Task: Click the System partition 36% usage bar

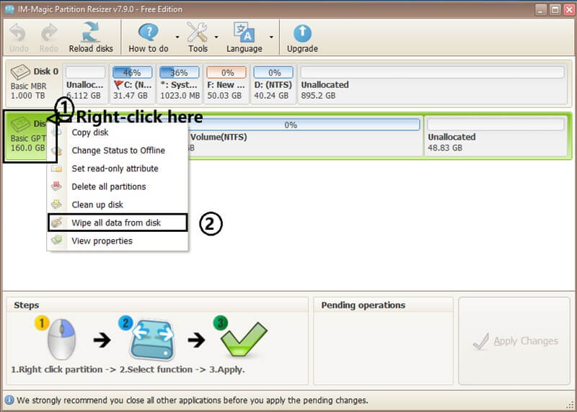Action: click(x=179, y=73)
